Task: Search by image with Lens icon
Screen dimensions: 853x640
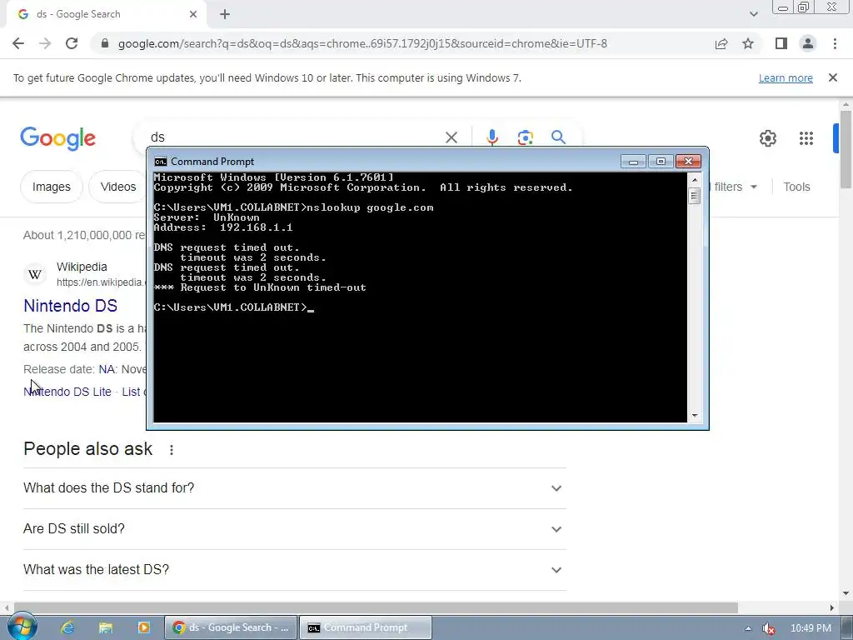Action: tap(525, 137)
